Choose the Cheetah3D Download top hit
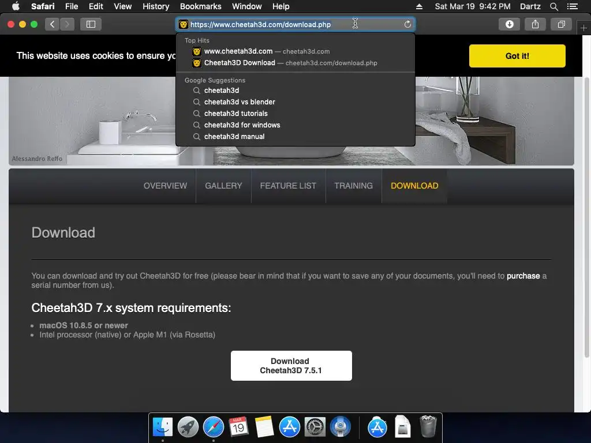The image size is (591, 443). coord(295,63)
